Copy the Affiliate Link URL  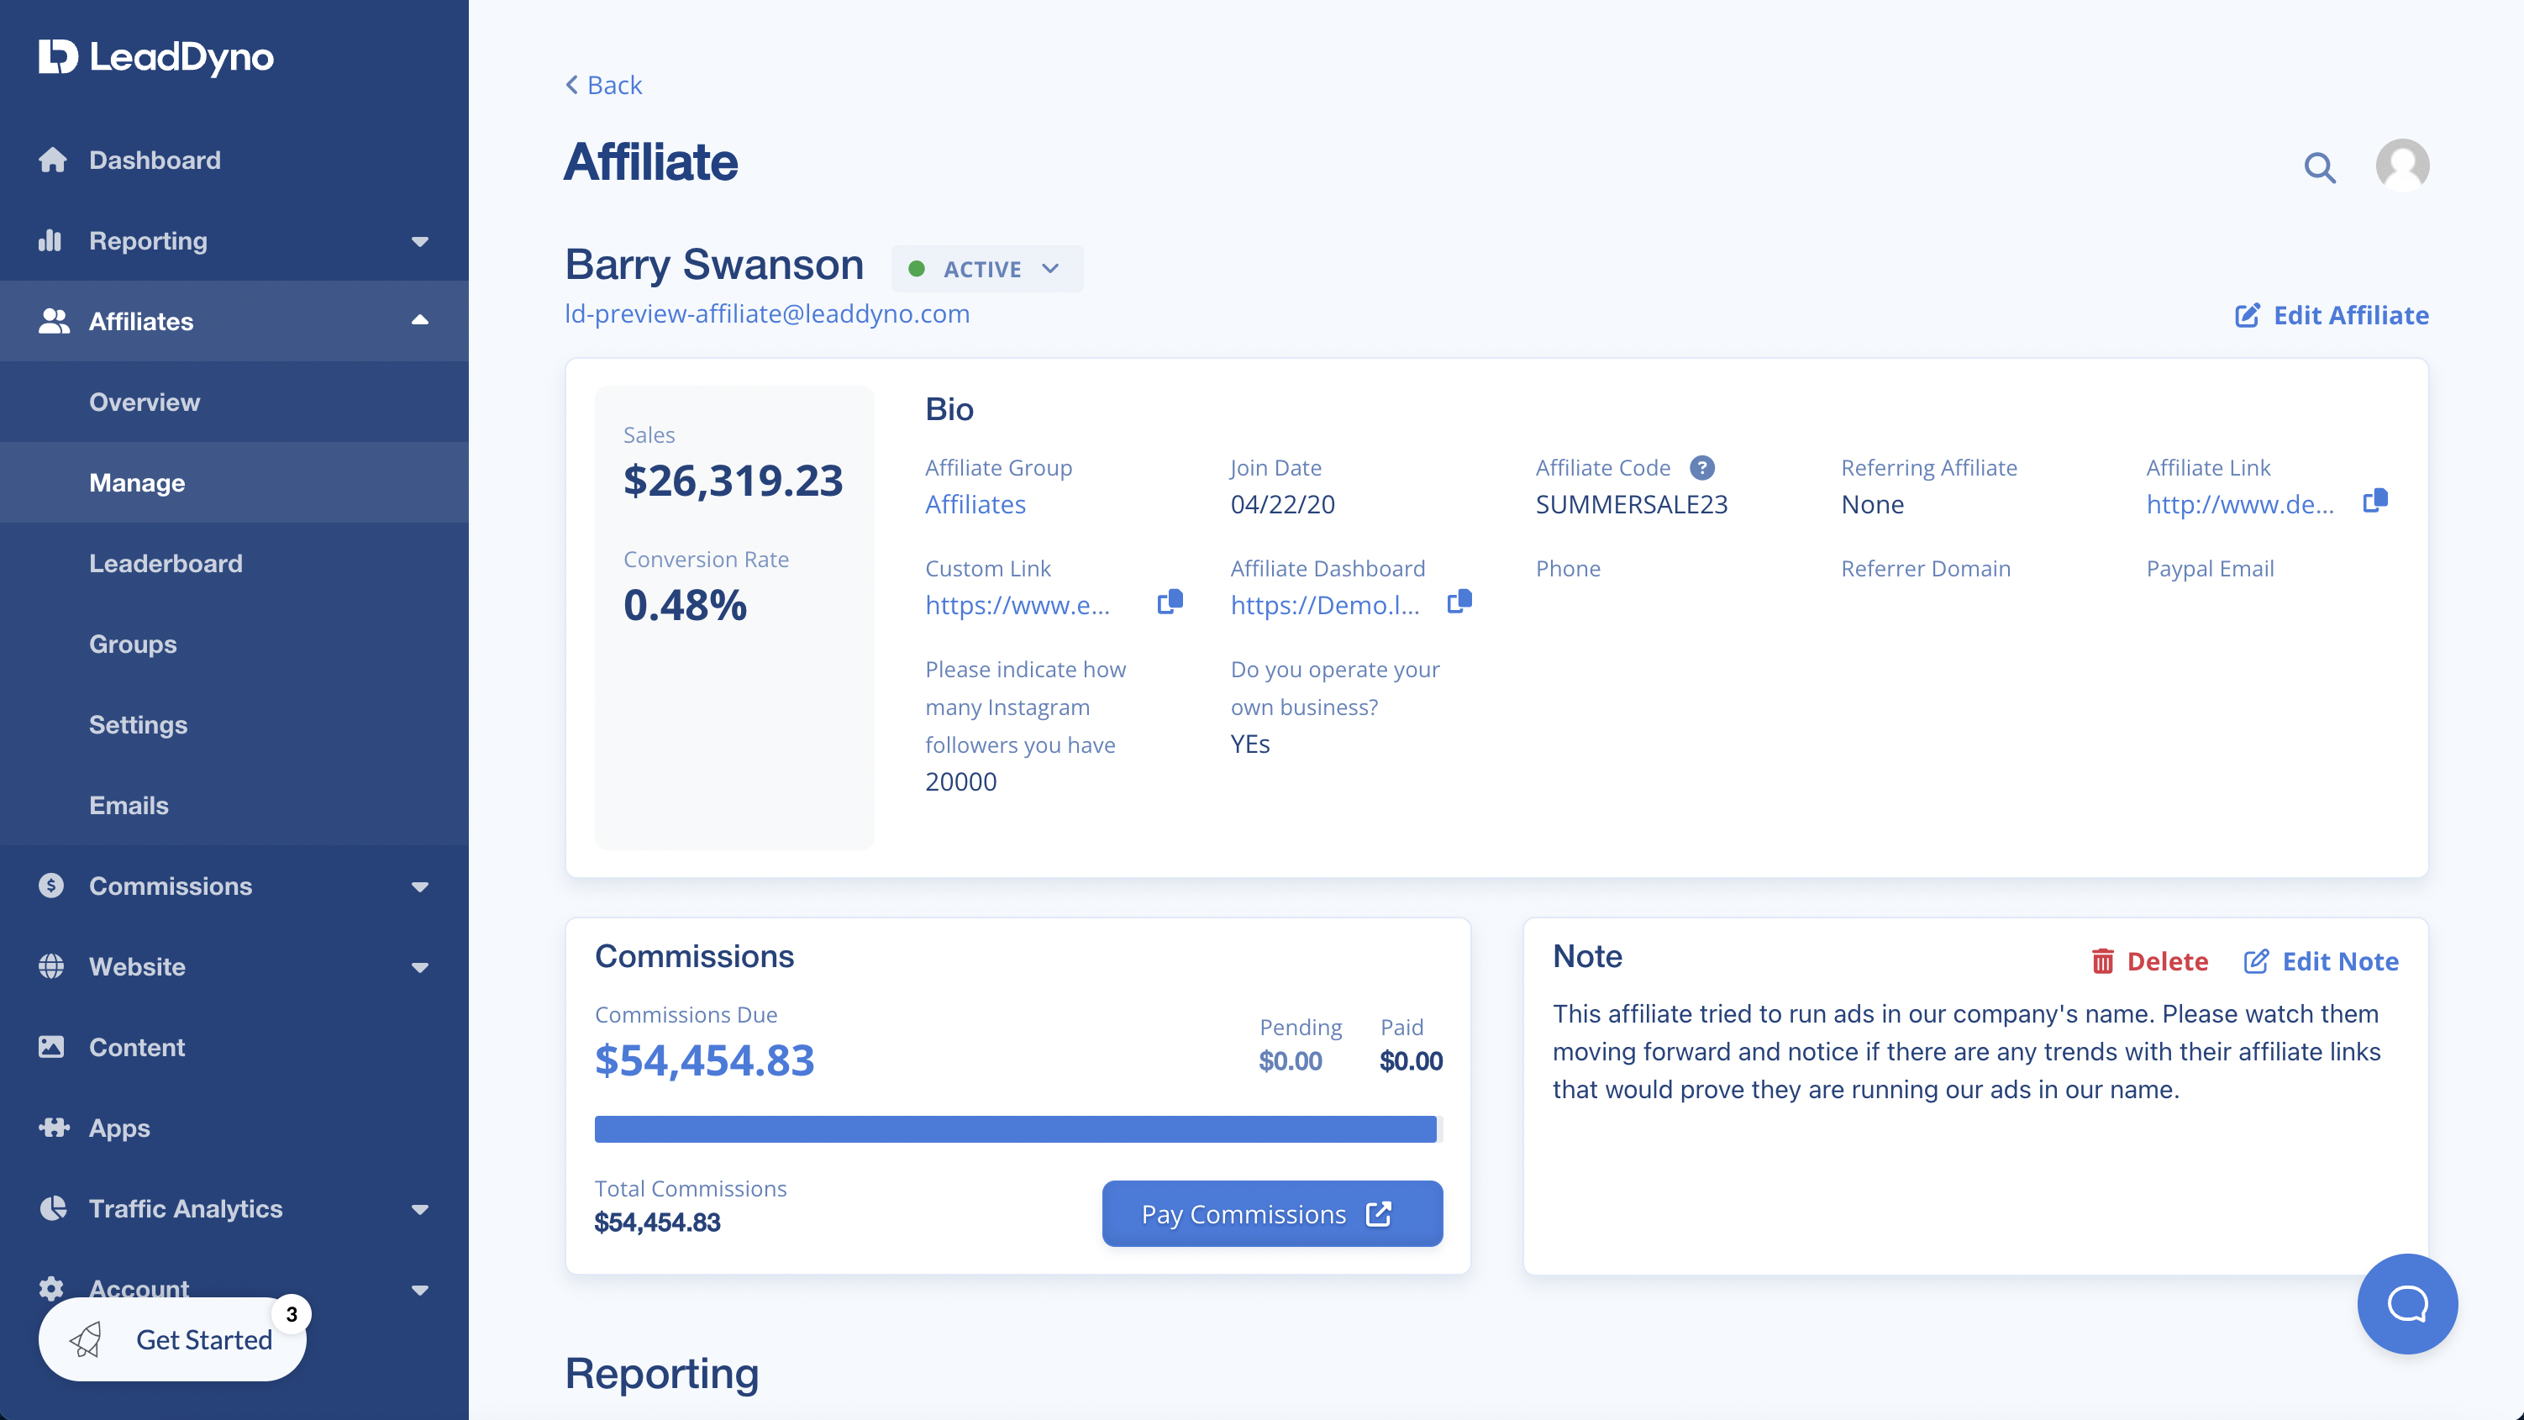point(2374,501)
